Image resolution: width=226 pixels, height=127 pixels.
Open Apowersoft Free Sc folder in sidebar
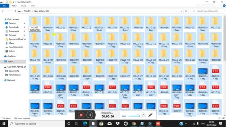tap(17, 39)
